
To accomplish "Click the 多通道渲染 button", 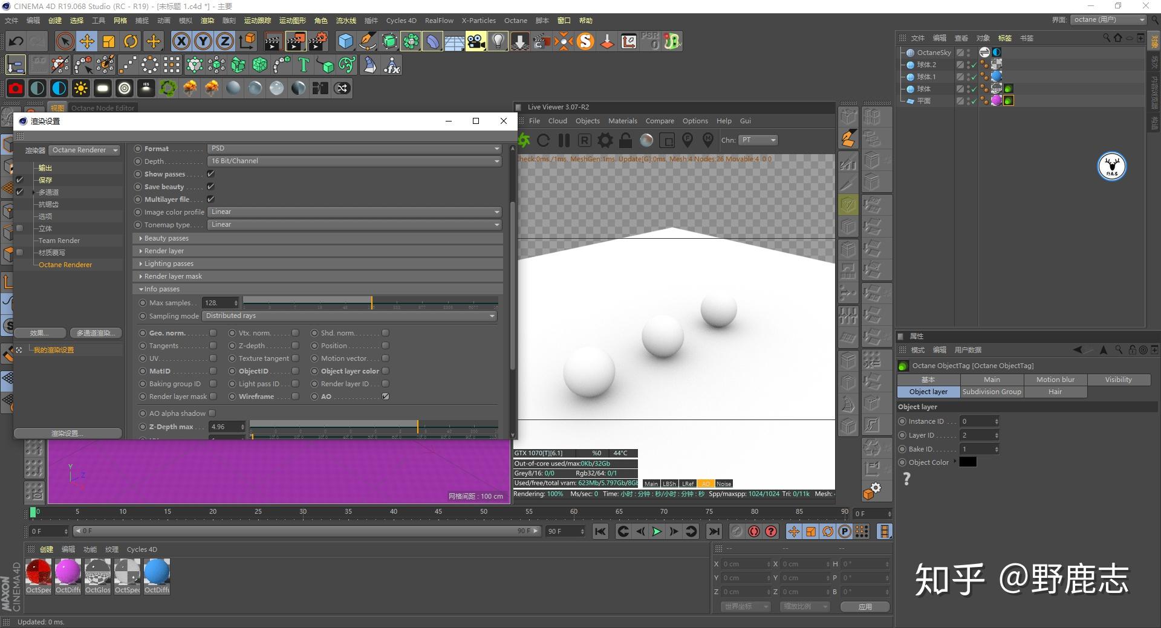I will pyautogui.click(x=95, y=333).
